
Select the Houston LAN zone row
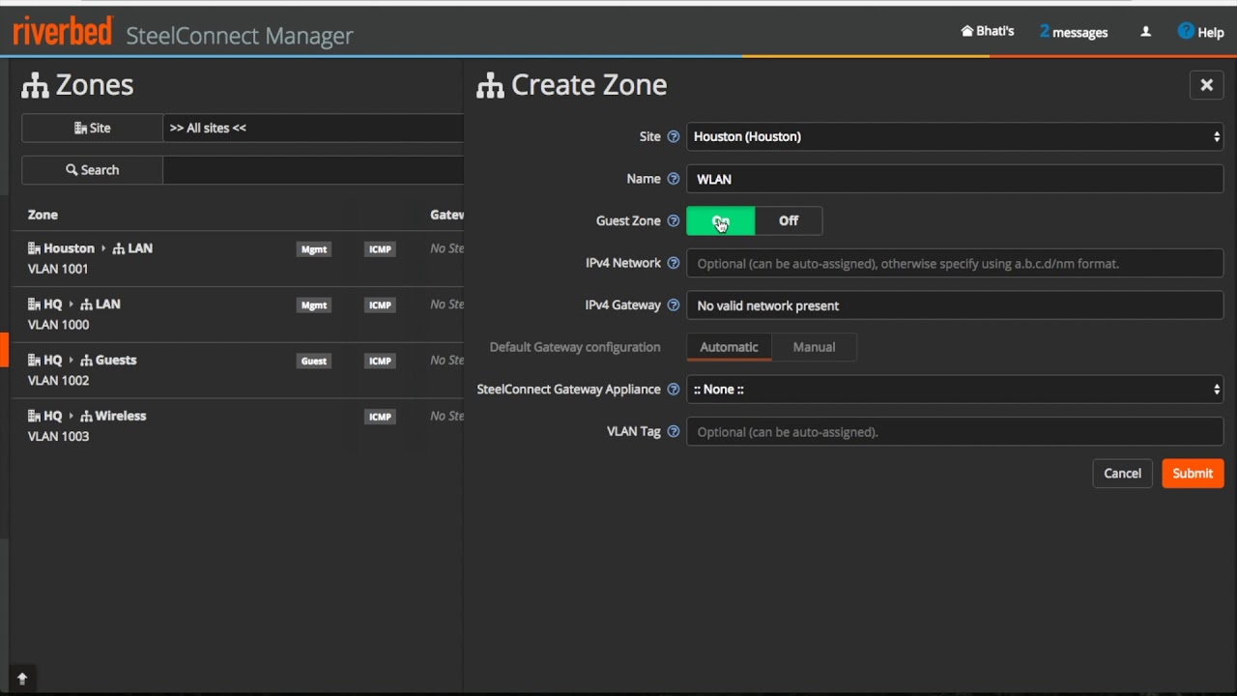(238, 259)
